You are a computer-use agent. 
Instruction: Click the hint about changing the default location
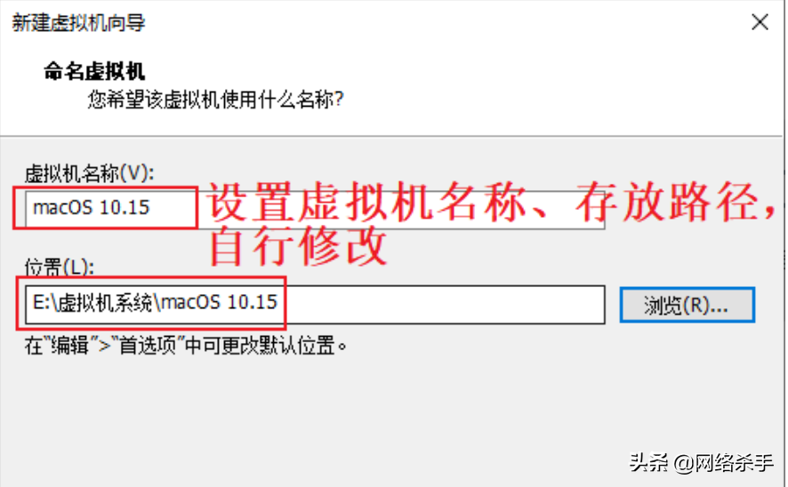point(186,346)
